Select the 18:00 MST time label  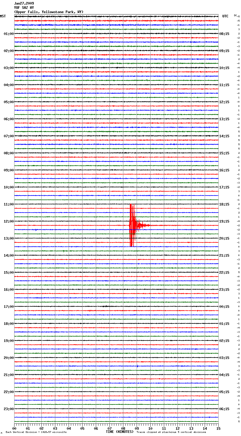9,324
